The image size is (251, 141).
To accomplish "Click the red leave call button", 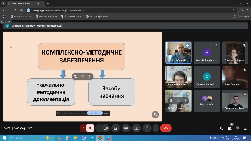I will (x=166, y=128).
